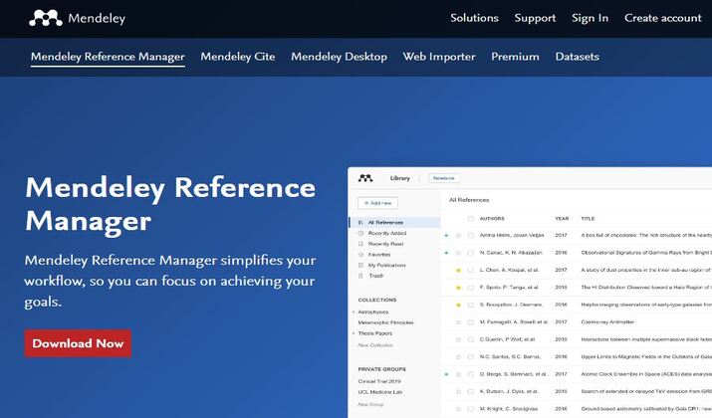Expand the Thesis Papers collection arrow
This screenshot has height=418, width=712.
point(354,333)
